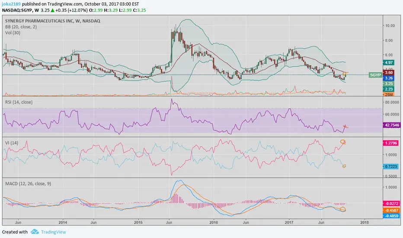The height and width of the screenshot is (238, 403).
Task: Click the RSI (14, close) pane label
Action: pyautogui.click(x=19, y=102)
